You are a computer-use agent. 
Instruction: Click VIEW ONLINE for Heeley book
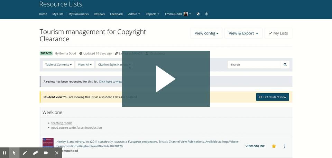(x=255, y=146)
